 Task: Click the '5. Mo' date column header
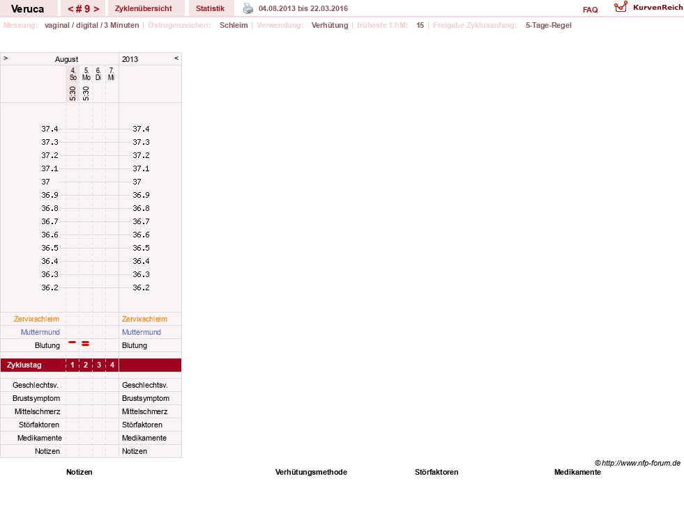pos(86,74)
